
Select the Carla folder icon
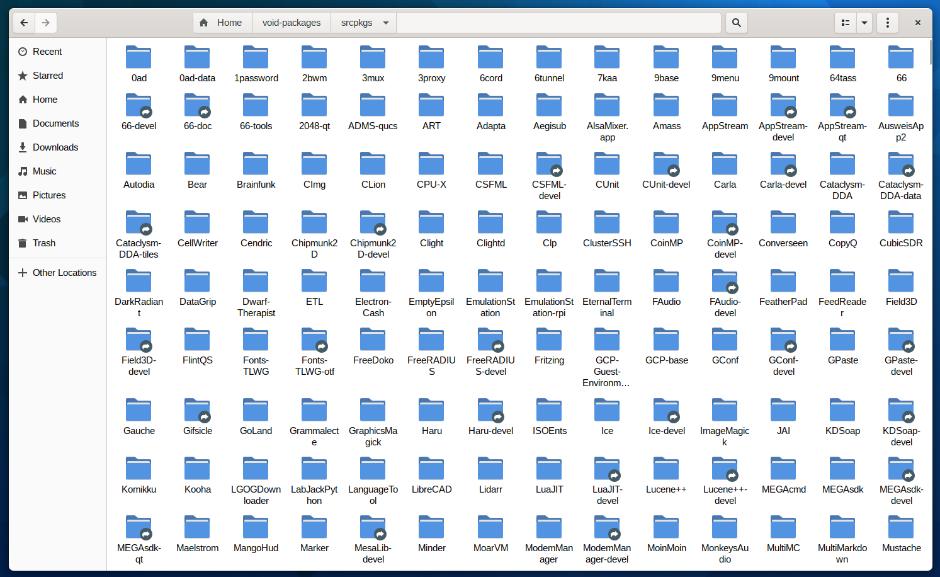tap(725, 163)
